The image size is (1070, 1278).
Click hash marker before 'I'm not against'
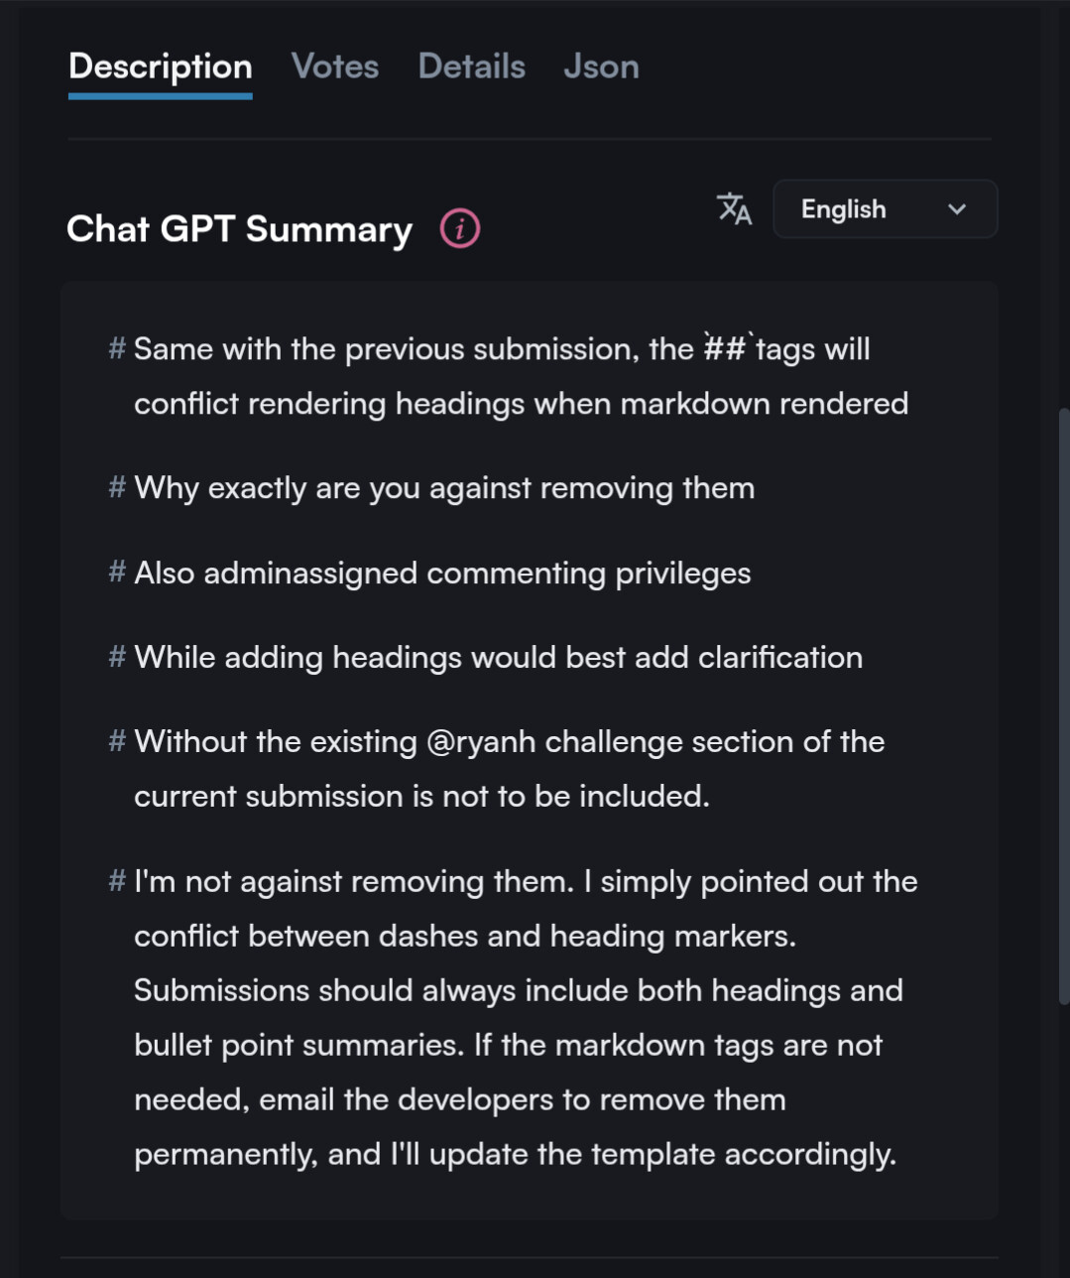(117, 880)
